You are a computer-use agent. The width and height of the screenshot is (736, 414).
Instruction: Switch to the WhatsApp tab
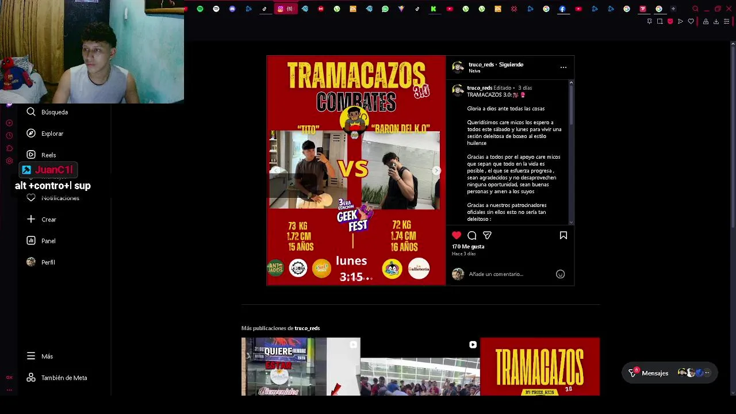(x=385, y=9)
